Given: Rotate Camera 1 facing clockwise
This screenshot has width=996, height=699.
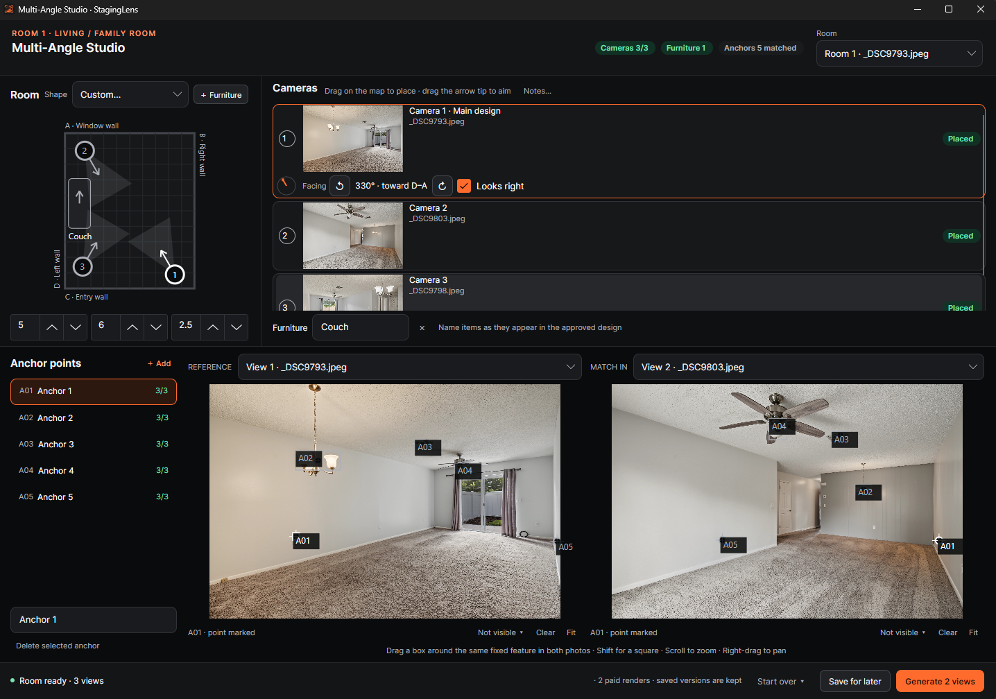Looking at the screenshot, I should [443, 186].
